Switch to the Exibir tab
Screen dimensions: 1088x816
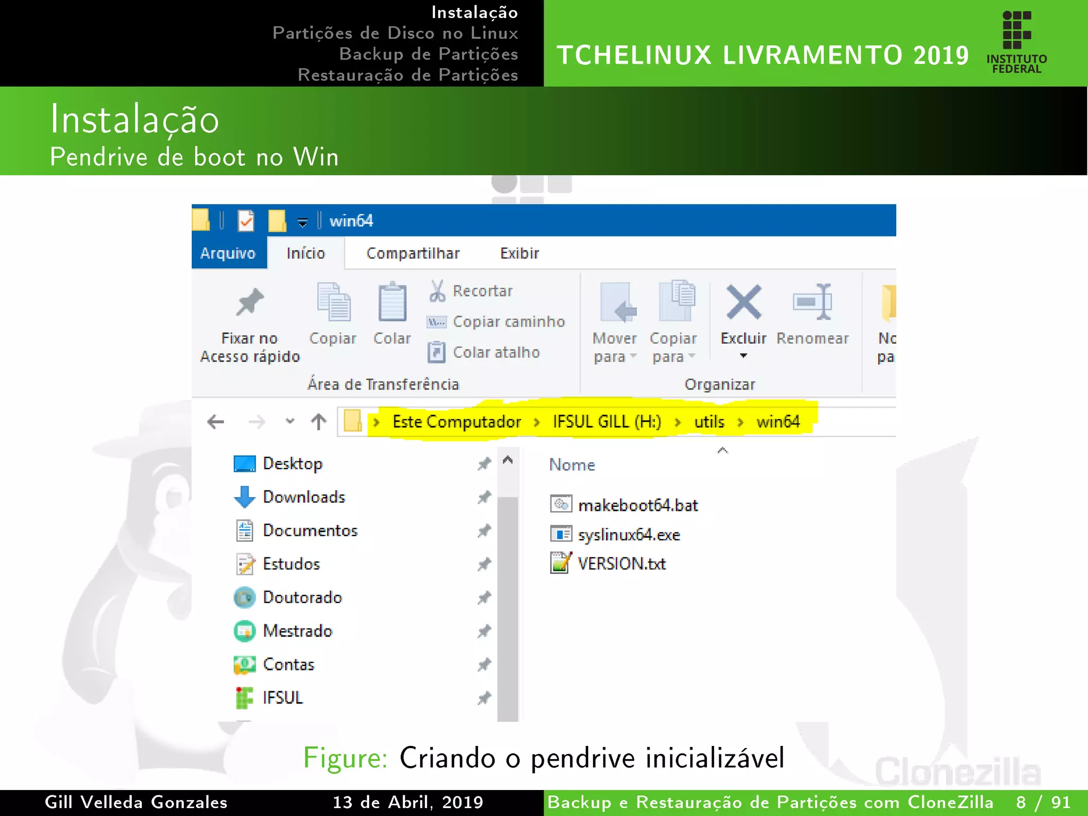pyautogui.click(x=519, y=253)
